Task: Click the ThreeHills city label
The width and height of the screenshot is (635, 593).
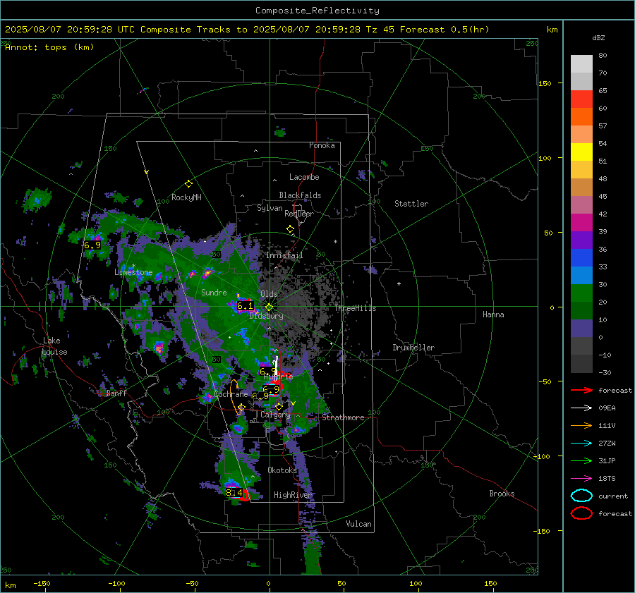Action: (x=355, y=308)
